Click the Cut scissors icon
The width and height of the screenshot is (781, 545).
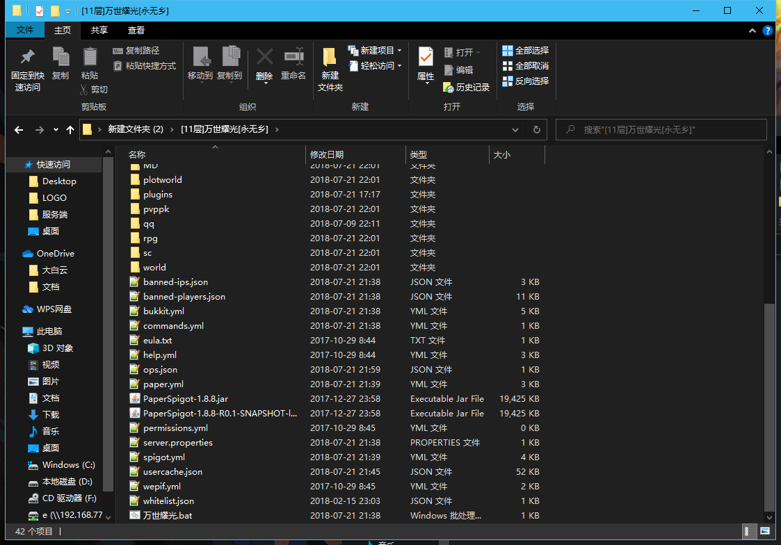(83, 90)
